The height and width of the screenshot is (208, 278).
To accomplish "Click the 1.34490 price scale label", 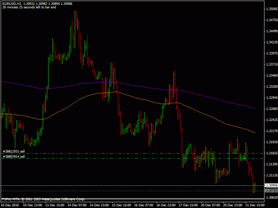I will coord(272,31).
